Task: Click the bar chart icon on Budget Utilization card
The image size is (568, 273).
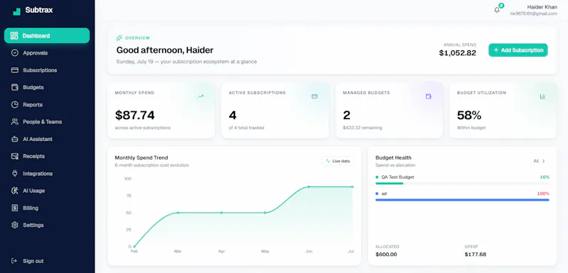Action: click(x=542, y=96)
